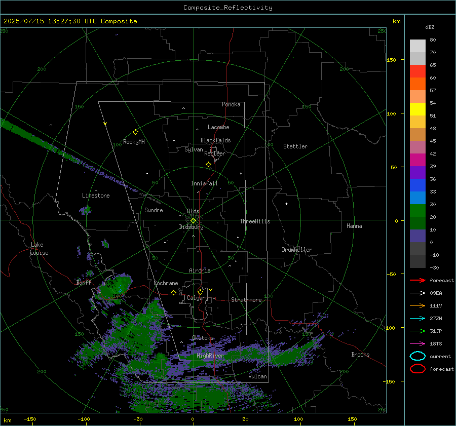
Task: Click the Hanna city label
Action: point(354,226)
